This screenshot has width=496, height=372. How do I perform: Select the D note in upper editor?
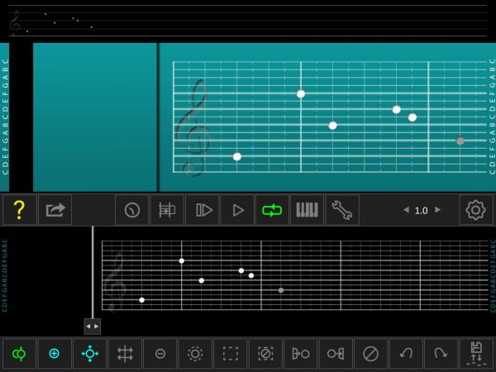pos(396,110)
